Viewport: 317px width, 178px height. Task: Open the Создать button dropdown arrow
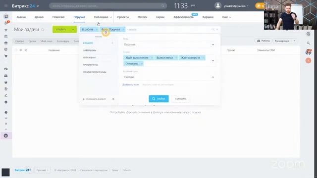73,30
